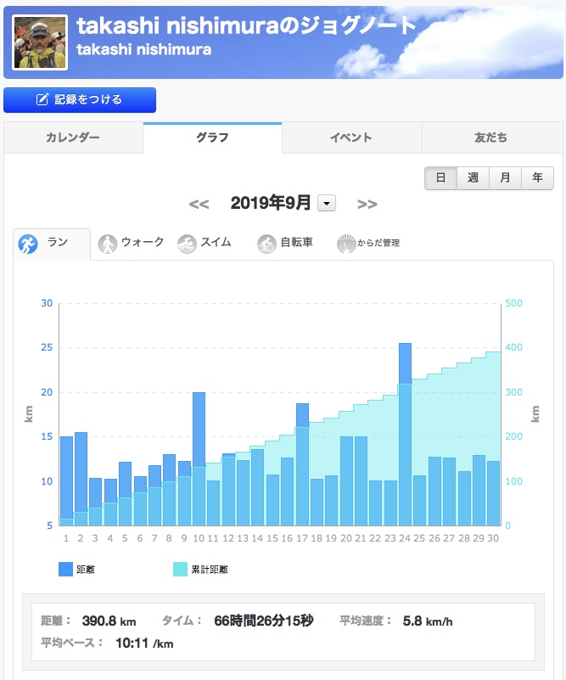
Task: Switch graph to daily view 日
Action: (440, 178)
